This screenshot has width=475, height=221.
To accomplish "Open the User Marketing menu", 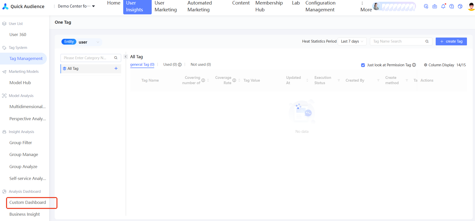I will click(x=166, y=6).
